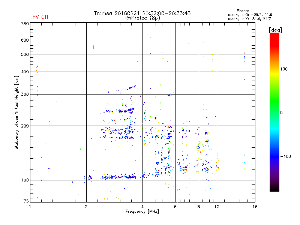Click the colorbar '-100' tick label

285,156
